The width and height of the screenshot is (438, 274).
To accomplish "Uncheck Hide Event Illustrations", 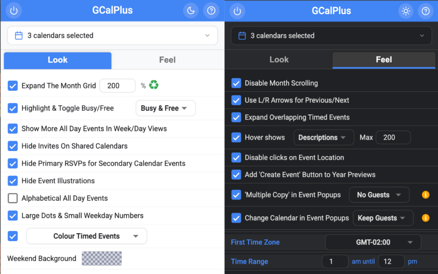I will [x=13, y=181].
